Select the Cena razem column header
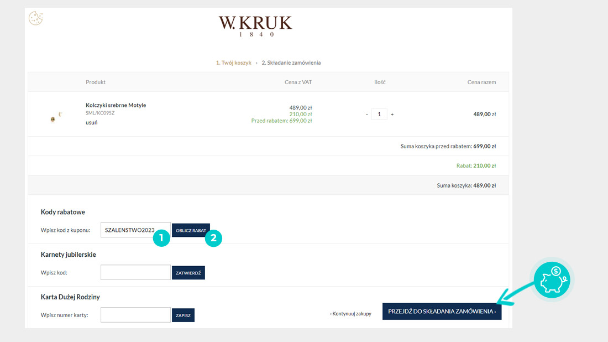608x342 pixels. (x=481, y=82)
